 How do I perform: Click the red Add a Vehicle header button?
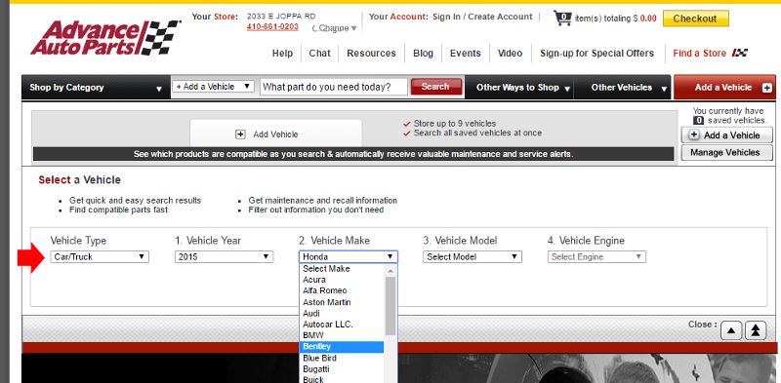tap(724, 88)
